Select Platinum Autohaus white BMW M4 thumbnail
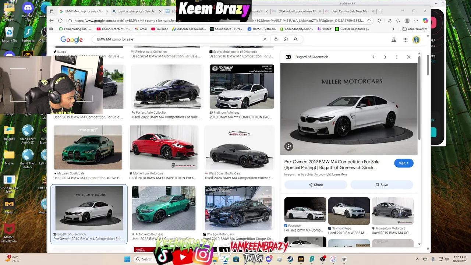471x265 pixels. coord(242,86)
